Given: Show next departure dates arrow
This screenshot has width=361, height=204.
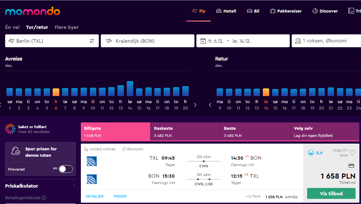Looking at the screenshot, I should pos(195,105).
